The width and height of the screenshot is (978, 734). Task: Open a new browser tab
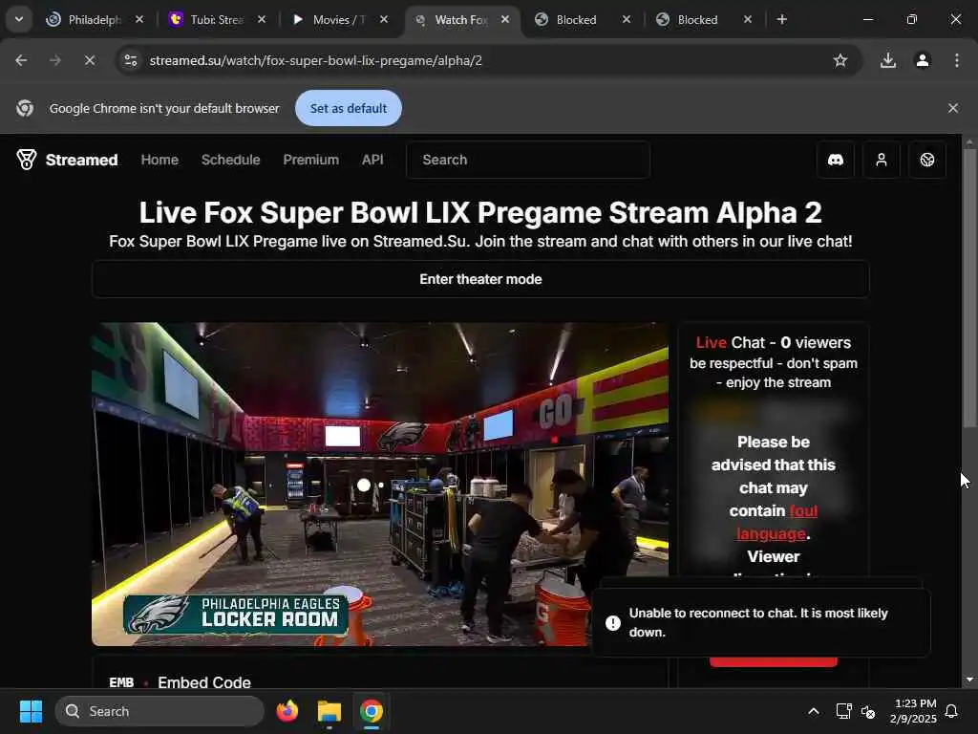point(781,19)
